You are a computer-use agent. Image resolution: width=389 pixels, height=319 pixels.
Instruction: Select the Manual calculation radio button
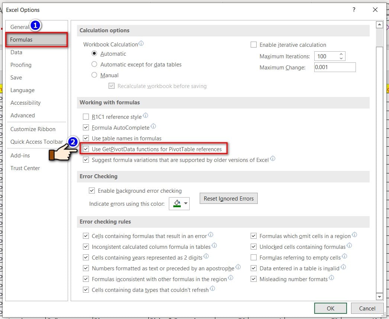pos(94,75)
